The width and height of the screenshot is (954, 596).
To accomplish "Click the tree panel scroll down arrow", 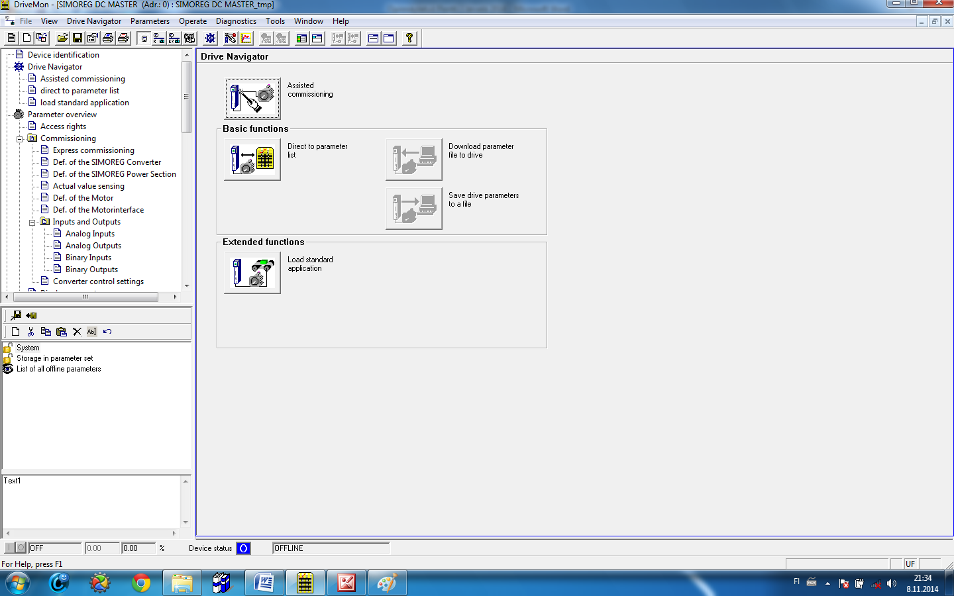I will tap(187, 285).
